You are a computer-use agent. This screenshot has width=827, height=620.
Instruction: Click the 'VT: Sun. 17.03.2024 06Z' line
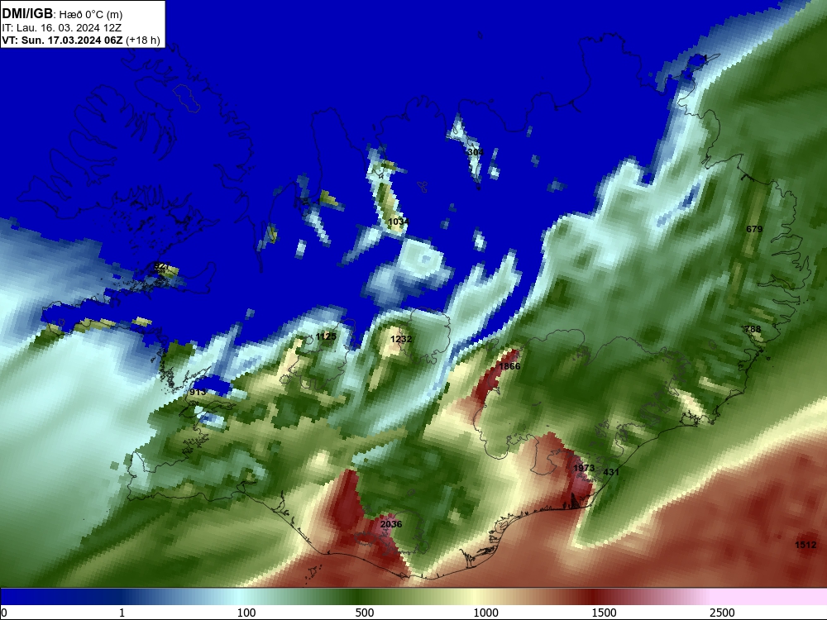click(x=64, y=40)
